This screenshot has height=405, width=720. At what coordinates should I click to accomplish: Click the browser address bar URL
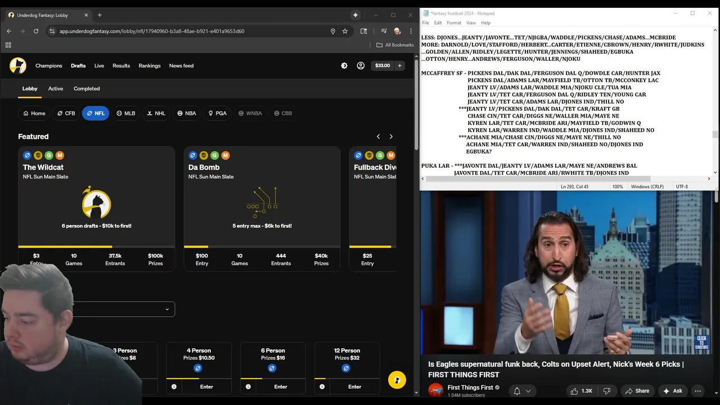coord(152,31)
